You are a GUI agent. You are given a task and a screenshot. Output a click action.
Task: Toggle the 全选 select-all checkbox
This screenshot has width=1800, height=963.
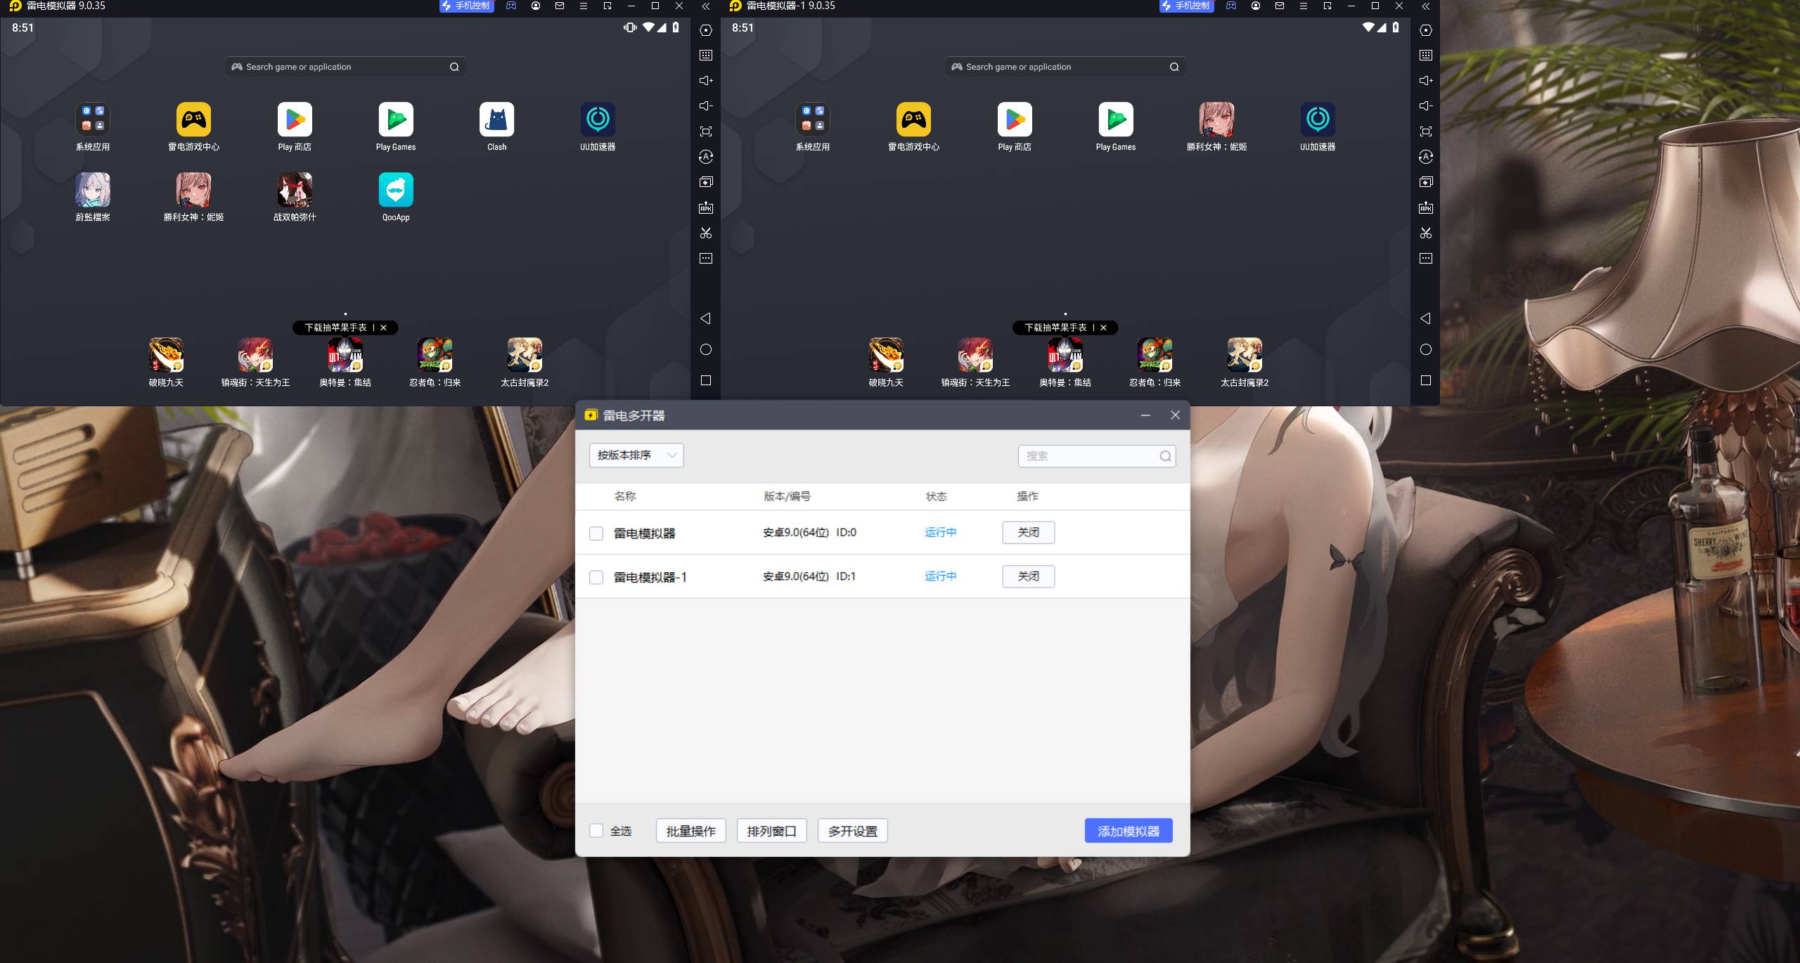click(596, 831)
